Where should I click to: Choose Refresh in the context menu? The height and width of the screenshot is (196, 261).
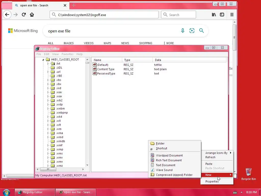217,157
